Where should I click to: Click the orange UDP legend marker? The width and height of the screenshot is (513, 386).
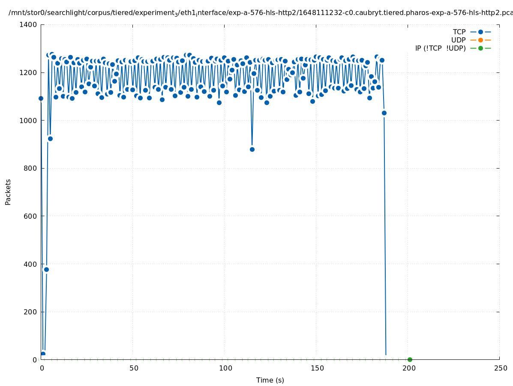click(x=480, y=40)
